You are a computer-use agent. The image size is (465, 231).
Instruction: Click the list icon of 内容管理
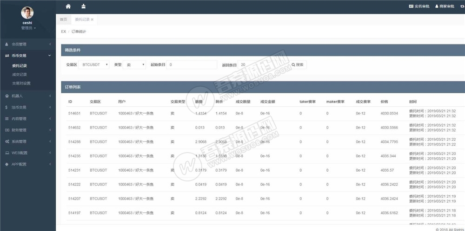[x=7, y=119]
